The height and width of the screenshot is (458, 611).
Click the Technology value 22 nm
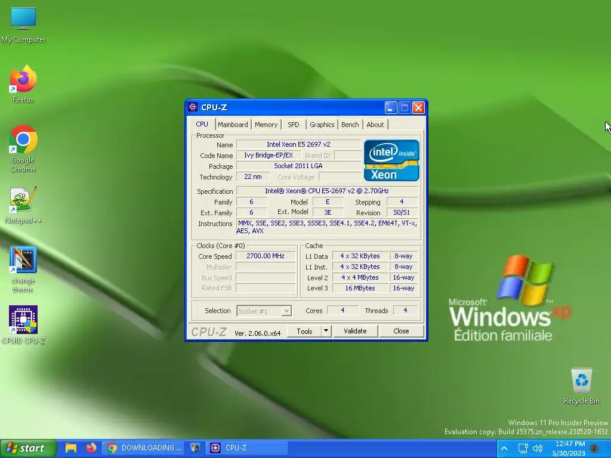point(253,177)
